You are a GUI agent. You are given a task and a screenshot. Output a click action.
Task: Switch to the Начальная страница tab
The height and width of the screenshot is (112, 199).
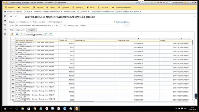tap(13, 12)
